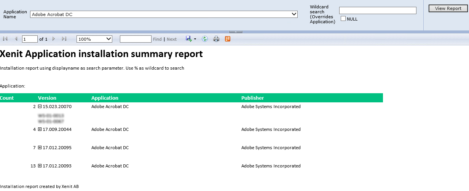This screenshot has width=469, height=191.
Task: Click the View Report button
Action: coord(448,8)
